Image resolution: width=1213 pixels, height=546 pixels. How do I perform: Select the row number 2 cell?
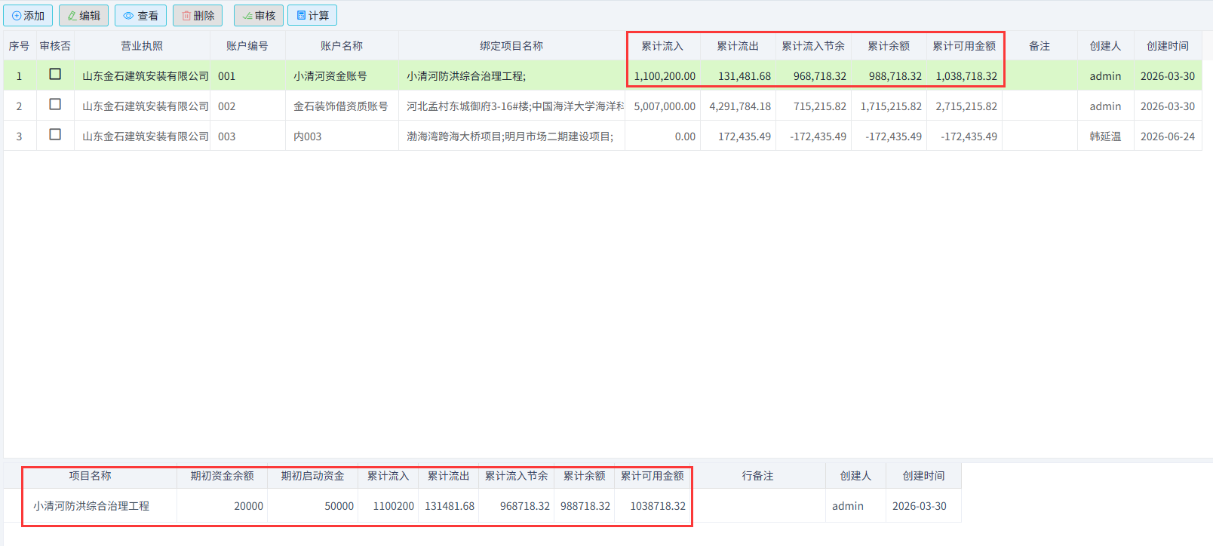tap(20, 106)
